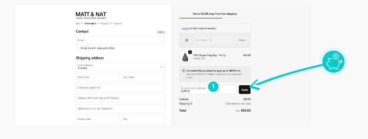Click the 'Calculated at next step' shipping text
The width and height of the screenshot is (368, 139).
pyautogui.click(x=238, y=104)
